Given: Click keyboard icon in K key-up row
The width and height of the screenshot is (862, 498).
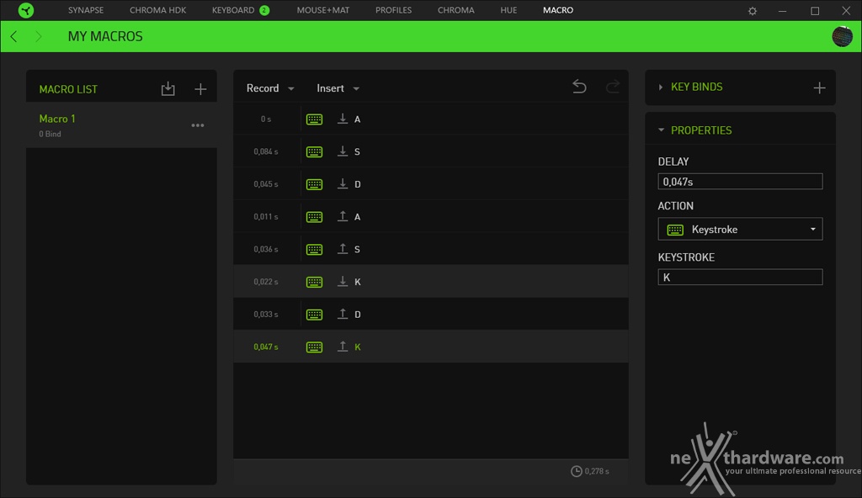Looking at the screenshot, I should coord(315,347).
